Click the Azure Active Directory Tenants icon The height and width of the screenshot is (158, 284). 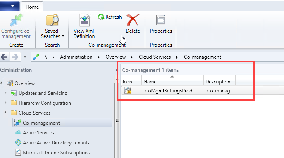pos(18,142)
